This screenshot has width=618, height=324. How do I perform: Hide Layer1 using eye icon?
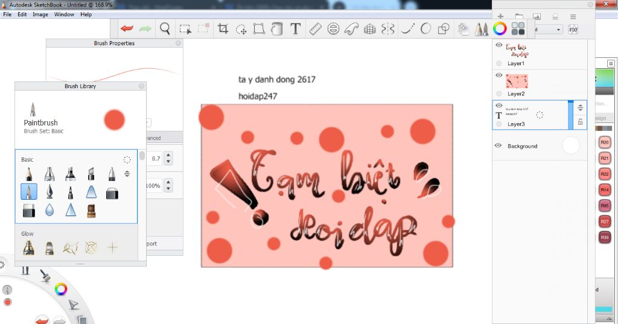click(499, 45)
